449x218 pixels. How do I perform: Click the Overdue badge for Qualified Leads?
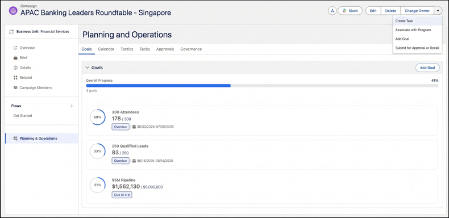pyautogui.click(x=120, y=161)
